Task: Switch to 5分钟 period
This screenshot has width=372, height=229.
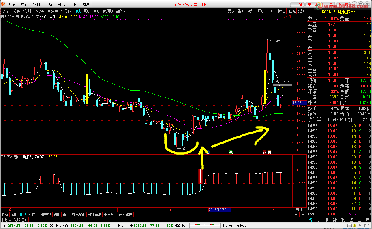Action: point(27,11)
